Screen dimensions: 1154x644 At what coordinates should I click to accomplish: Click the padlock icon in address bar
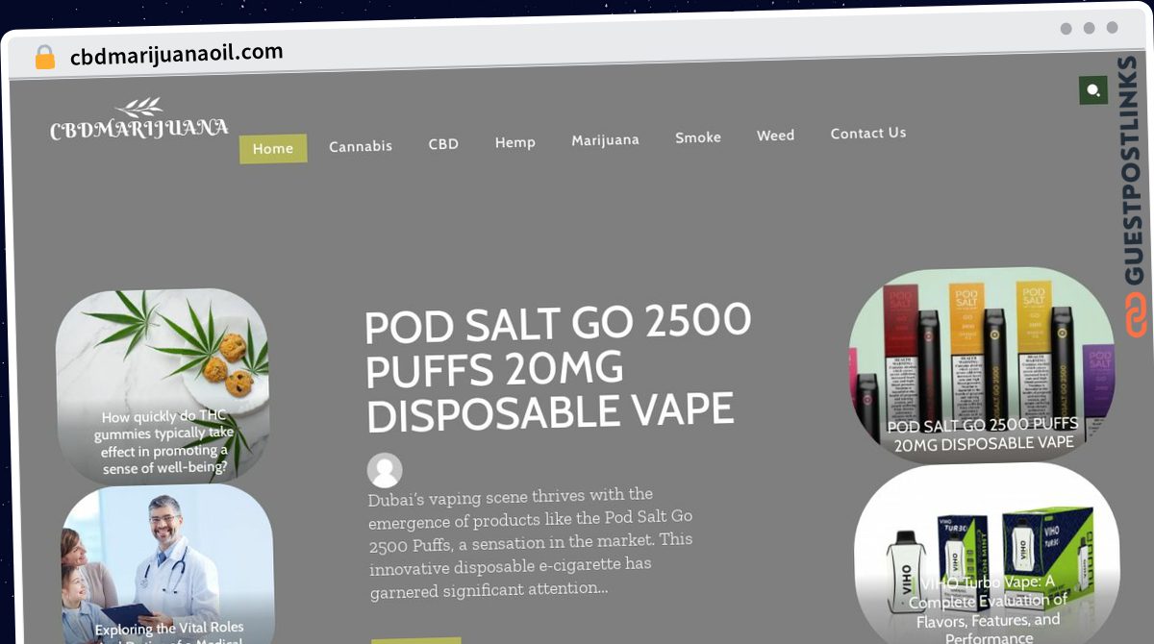[x=44, y=58]
